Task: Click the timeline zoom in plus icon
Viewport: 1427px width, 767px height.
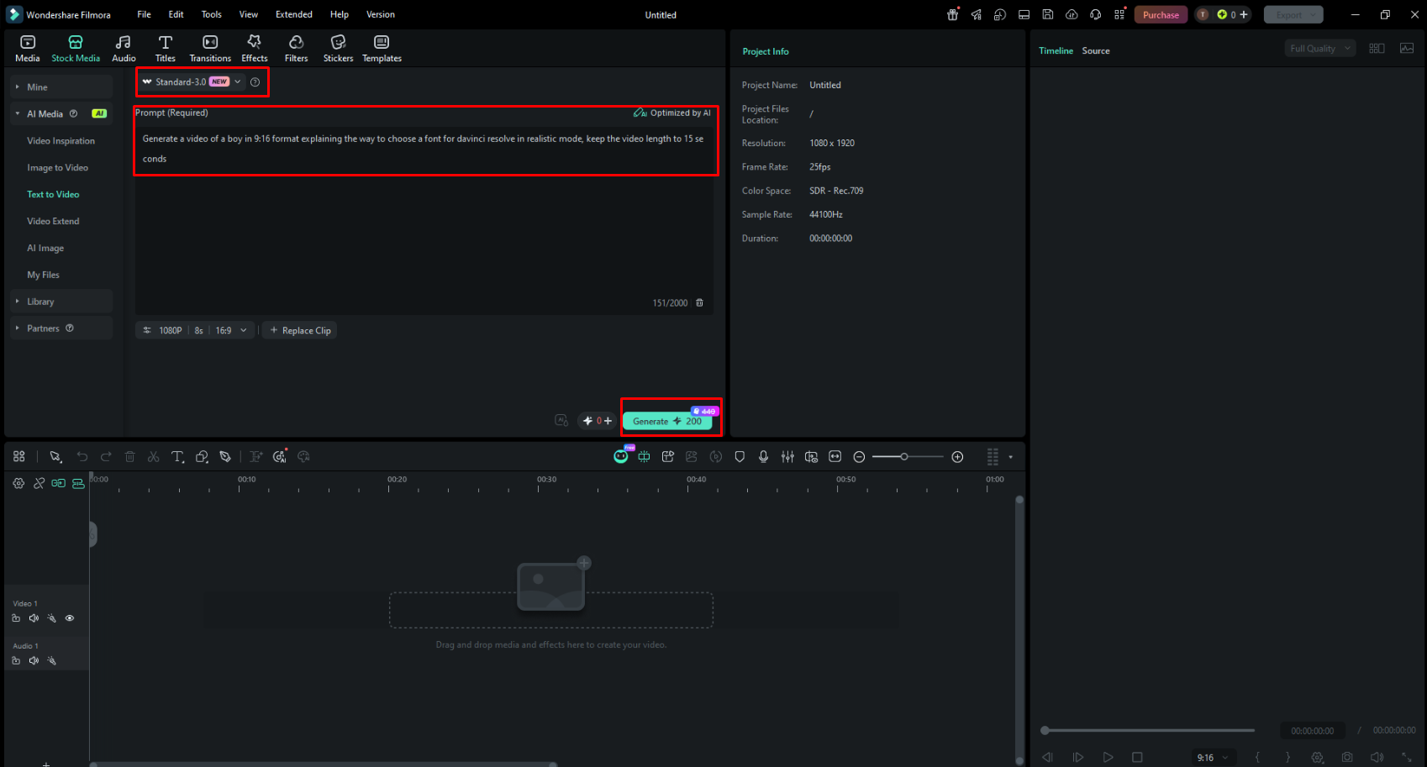Action: pos(957,457)
